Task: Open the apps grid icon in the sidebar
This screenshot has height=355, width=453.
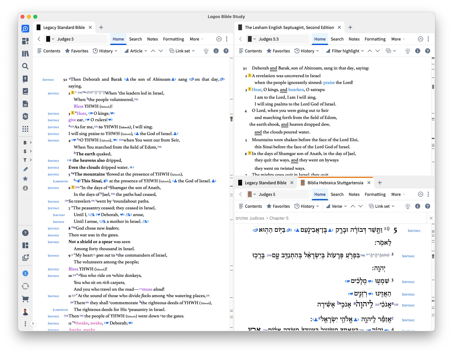Action: coord(25,129)
